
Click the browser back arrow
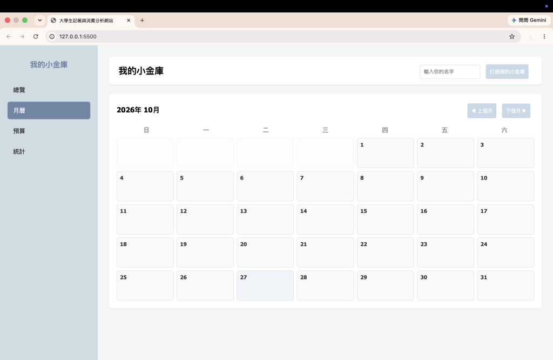coord(9,36)
